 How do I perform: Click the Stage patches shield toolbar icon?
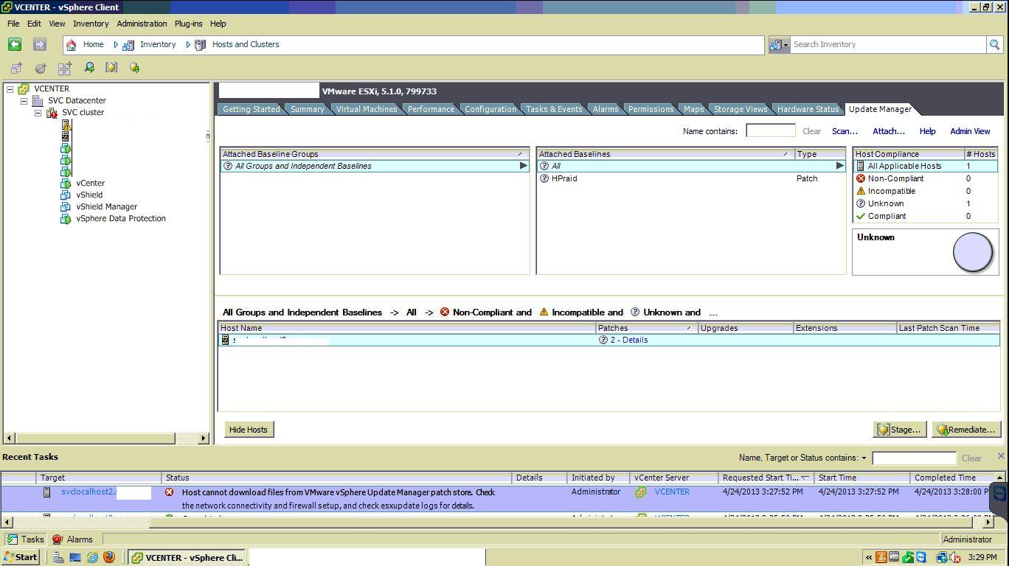tap(111, 68)
